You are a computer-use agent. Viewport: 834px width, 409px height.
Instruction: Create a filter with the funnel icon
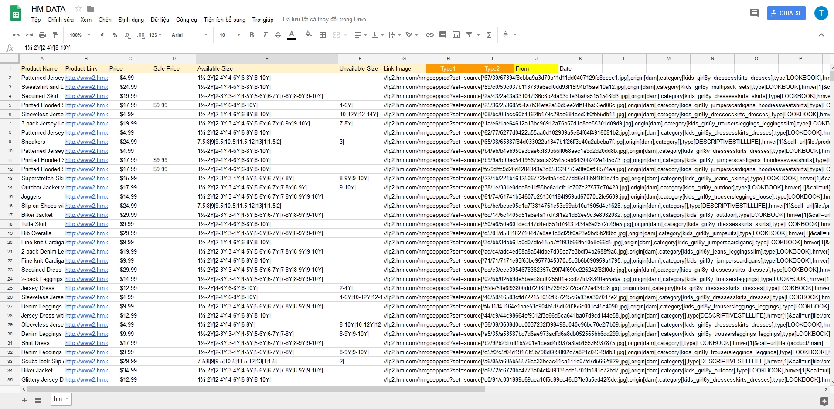469,35
